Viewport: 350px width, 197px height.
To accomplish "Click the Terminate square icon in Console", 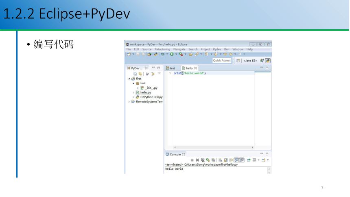I will [x=192, y=160].
